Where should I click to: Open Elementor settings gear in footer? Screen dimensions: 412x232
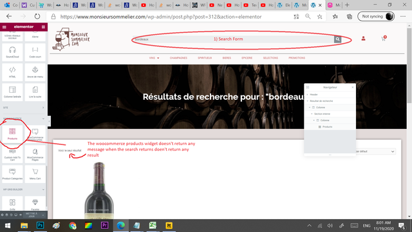3,215
